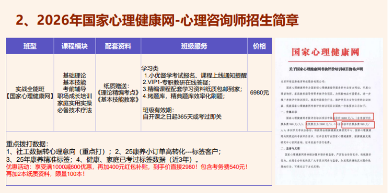The image size is (388, 193).
Task: Select the '班型' table header
Action: (30, 46)
